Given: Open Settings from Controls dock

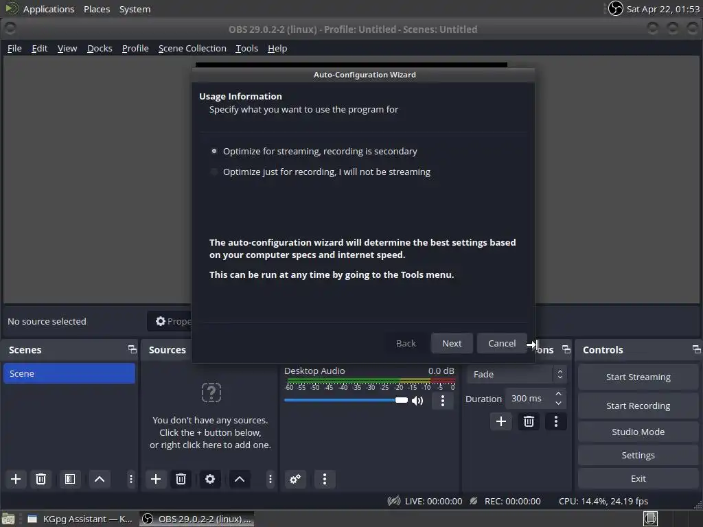Looking at the screenshot, I should [x=638, y=455].
